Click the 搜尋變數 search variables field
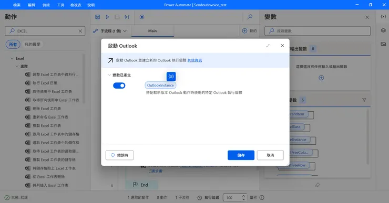Viewport: 389px width, 203px height. 318,31
